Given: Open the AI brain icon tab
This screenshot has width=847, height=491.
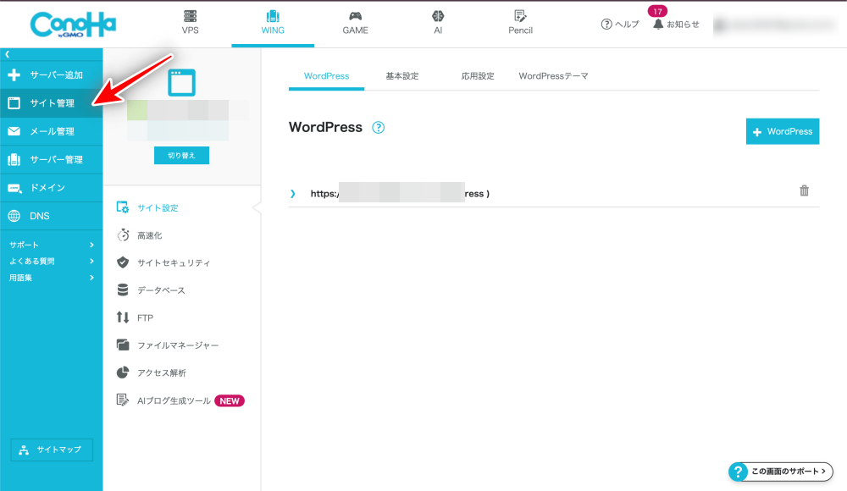Looking at the screenshot, I should pyautogui.click(x=438, y=17).
